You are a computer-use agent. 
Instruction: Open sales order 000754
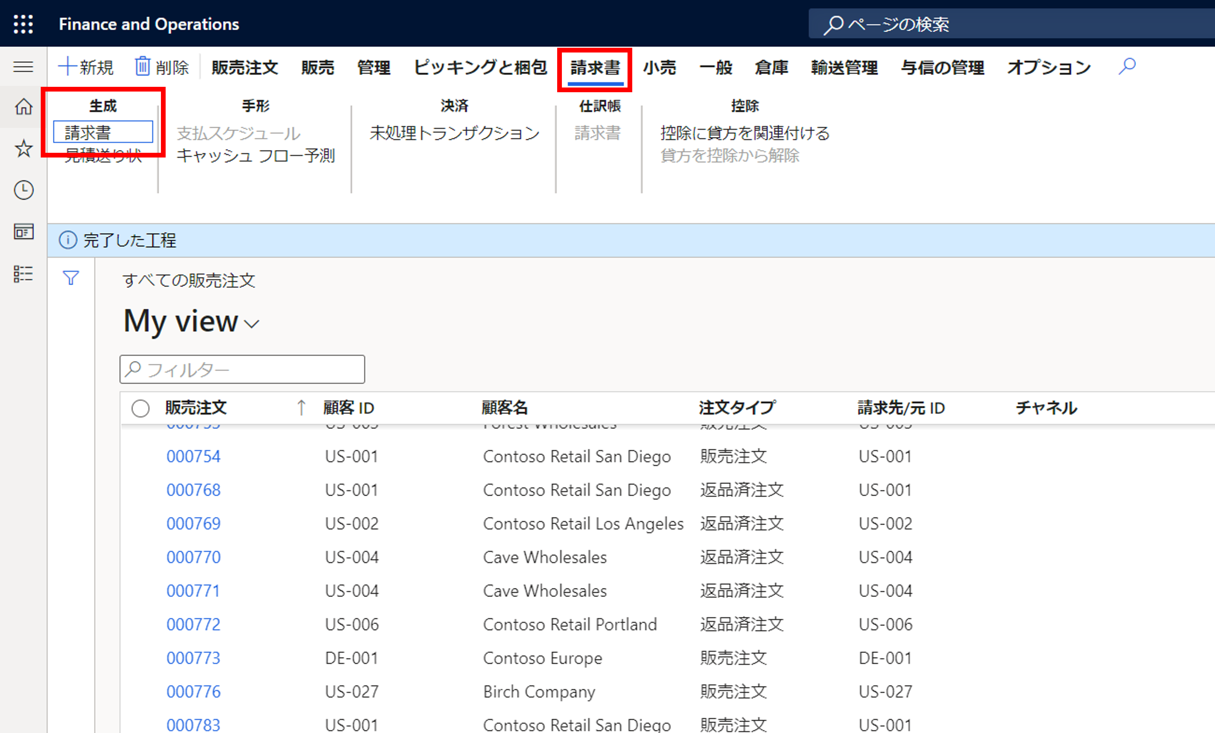click(193, 456)
